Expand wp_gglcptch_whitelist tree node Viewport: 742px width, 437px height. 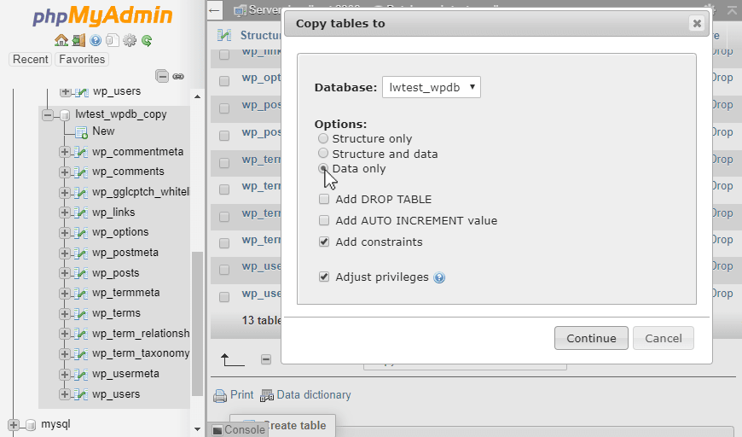click(64, 193)
